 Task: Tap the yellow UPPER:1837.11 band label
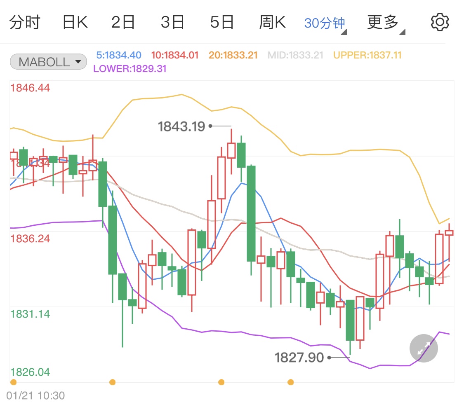point(367,55)
